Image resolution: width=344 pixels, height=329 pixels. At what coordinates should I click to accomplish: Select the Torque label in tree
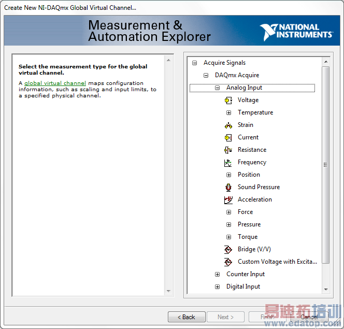(x=248, y=237)
